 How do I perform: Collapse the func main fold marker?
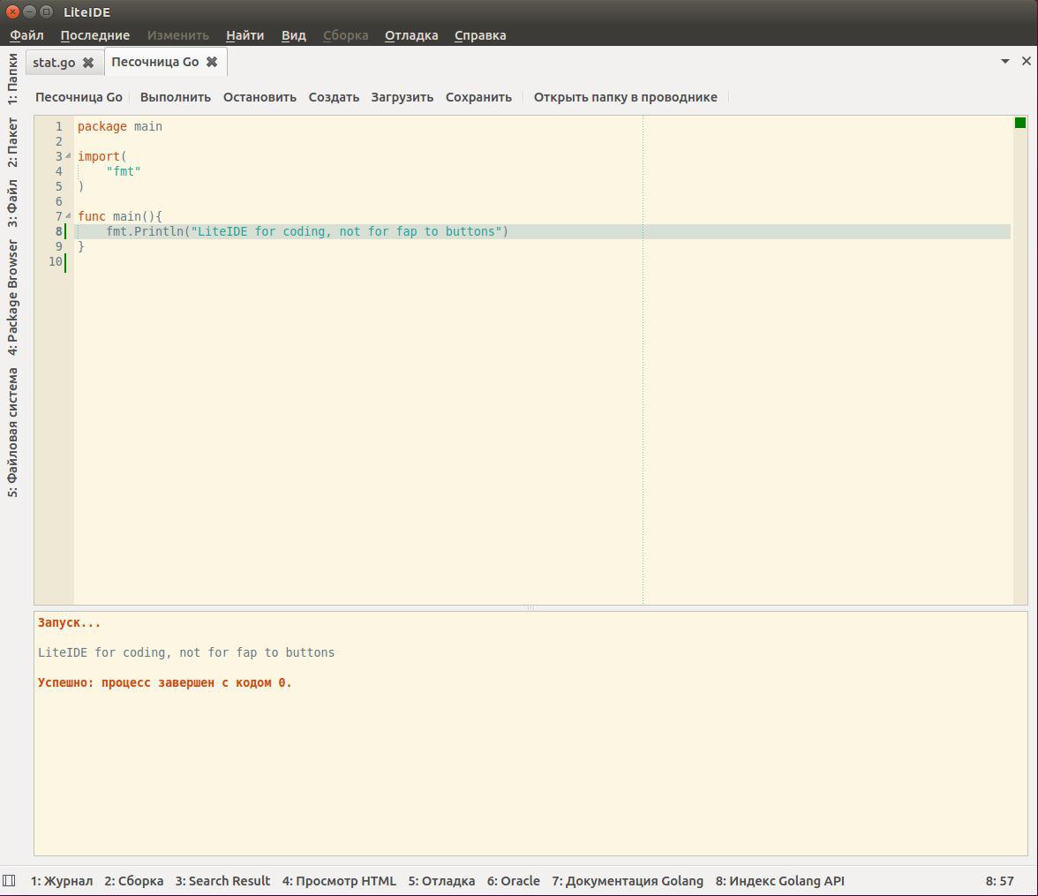[68, 216]
